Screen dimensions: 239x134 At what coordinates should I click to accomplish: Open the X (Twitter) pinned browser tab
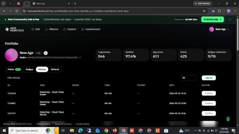point(10,4)
